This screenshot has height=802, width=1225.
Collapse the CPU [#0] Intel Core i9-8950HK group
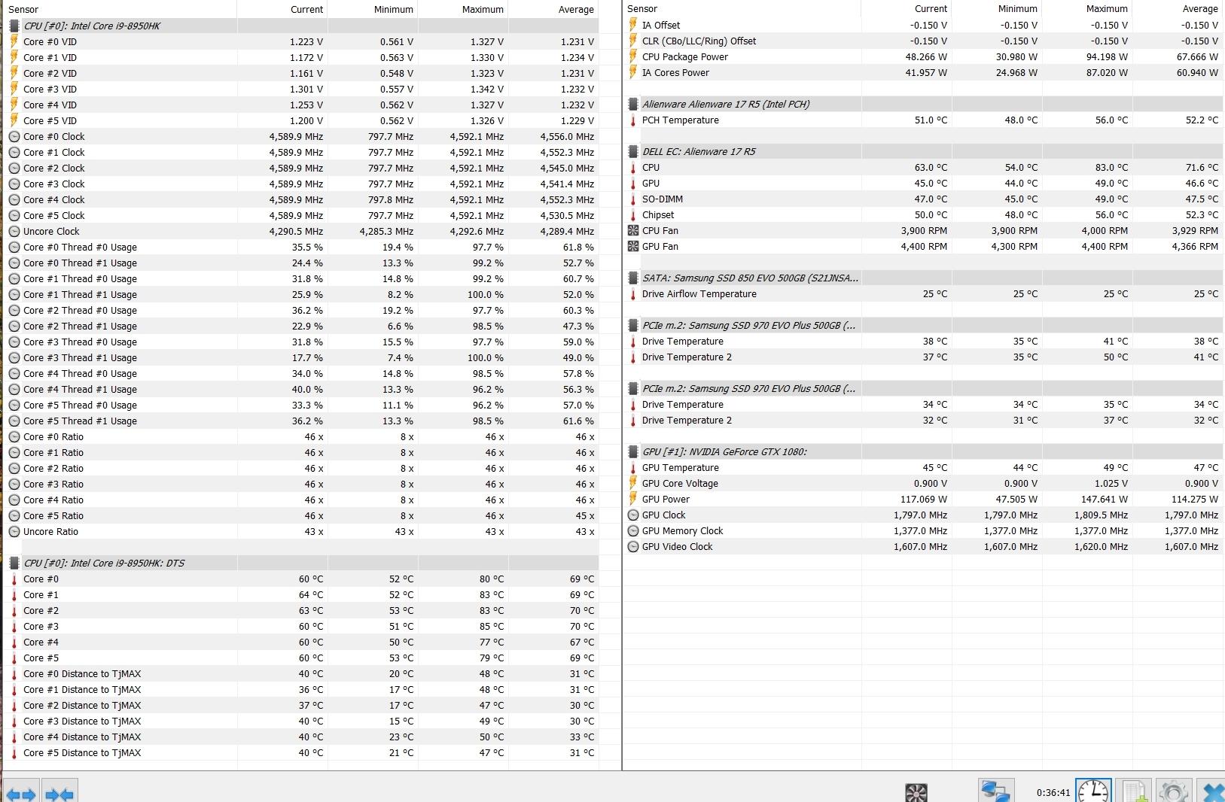(14, 26)
